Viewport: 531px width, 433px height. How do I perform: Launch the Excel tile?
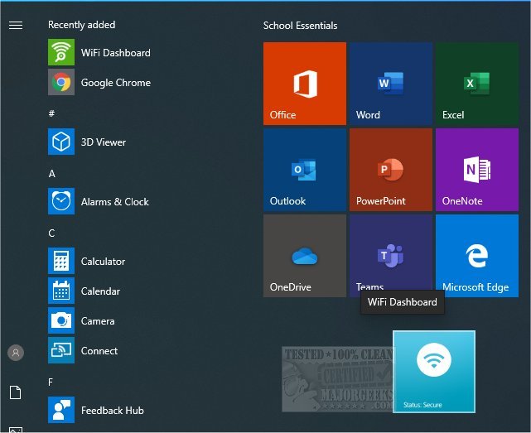477,84
